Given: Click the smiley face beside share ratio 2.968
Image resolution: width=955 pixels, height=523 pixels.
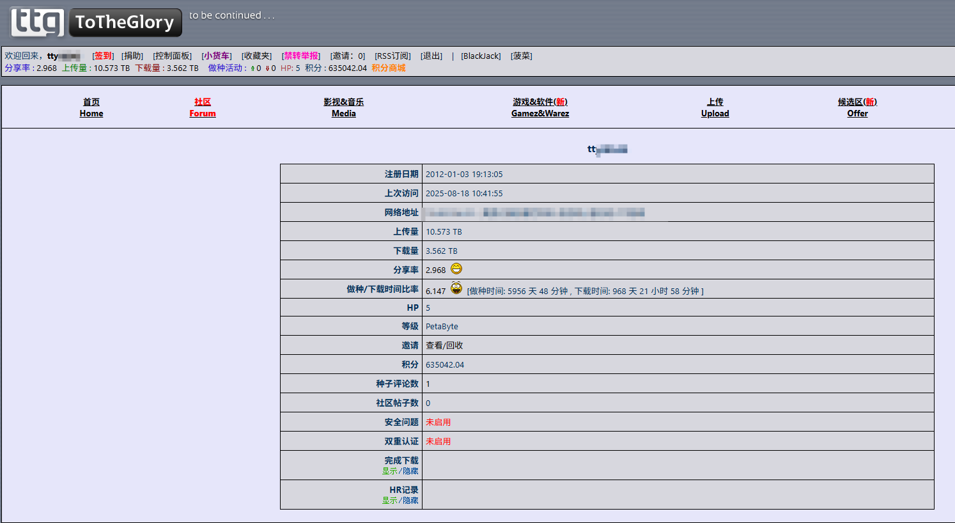Looking at the screenshot, I should [456, 269].
